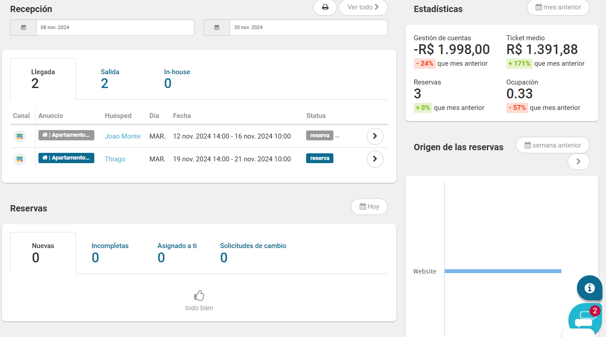
Task: Sort by the Huésped column header
Action: [118, 116]
